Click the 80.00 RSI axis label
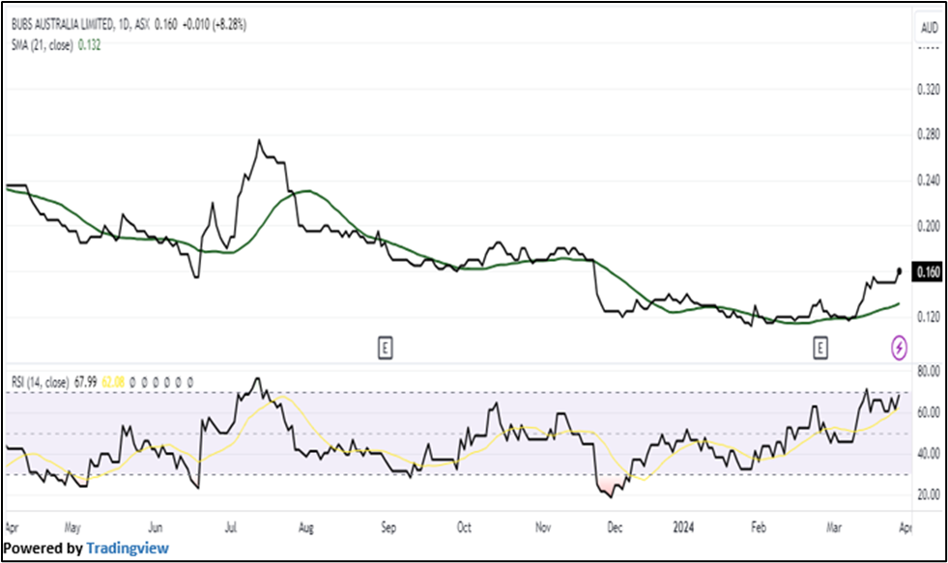 coord(929,372)
